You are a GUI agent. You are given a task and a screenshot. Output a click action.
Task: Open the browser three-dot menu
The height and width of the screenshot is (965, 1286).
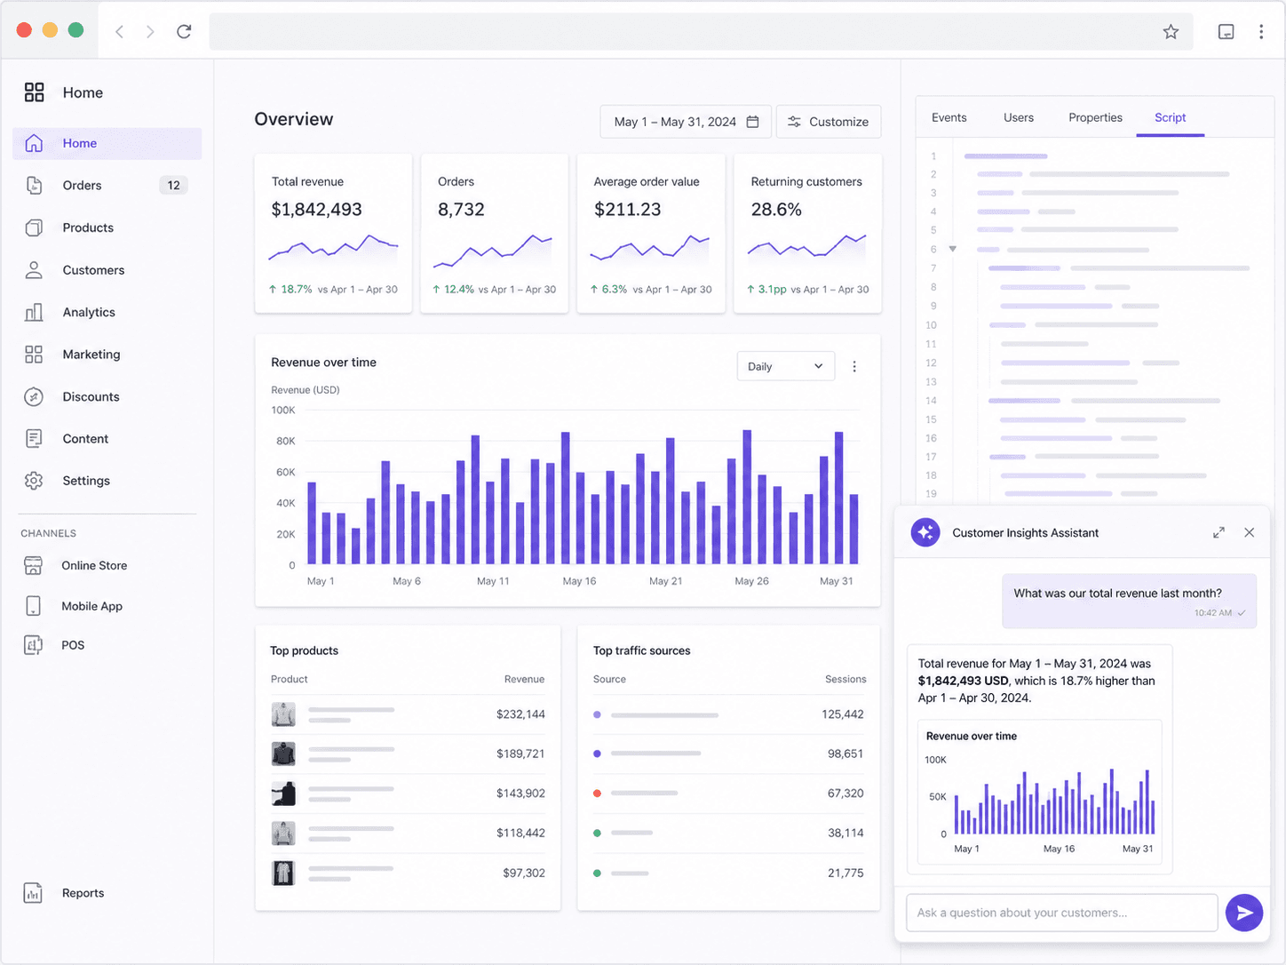(x=1261, y=32)
